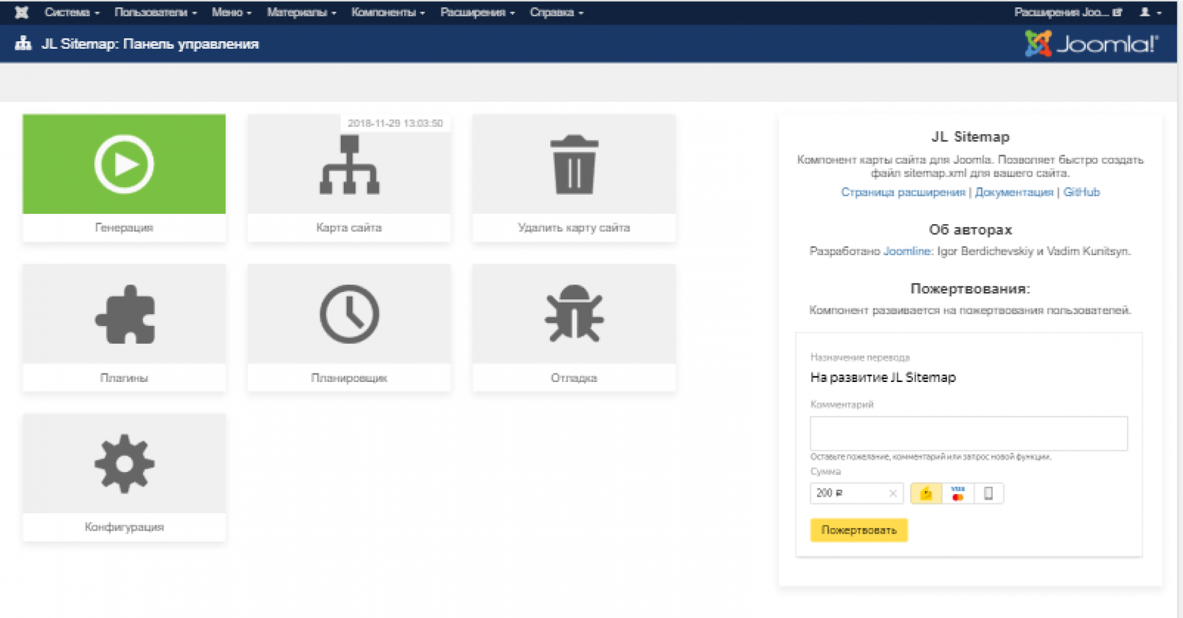1183x618 pixels.
Task: Click the Пожертвования heading
Action: tap(970, 288)
